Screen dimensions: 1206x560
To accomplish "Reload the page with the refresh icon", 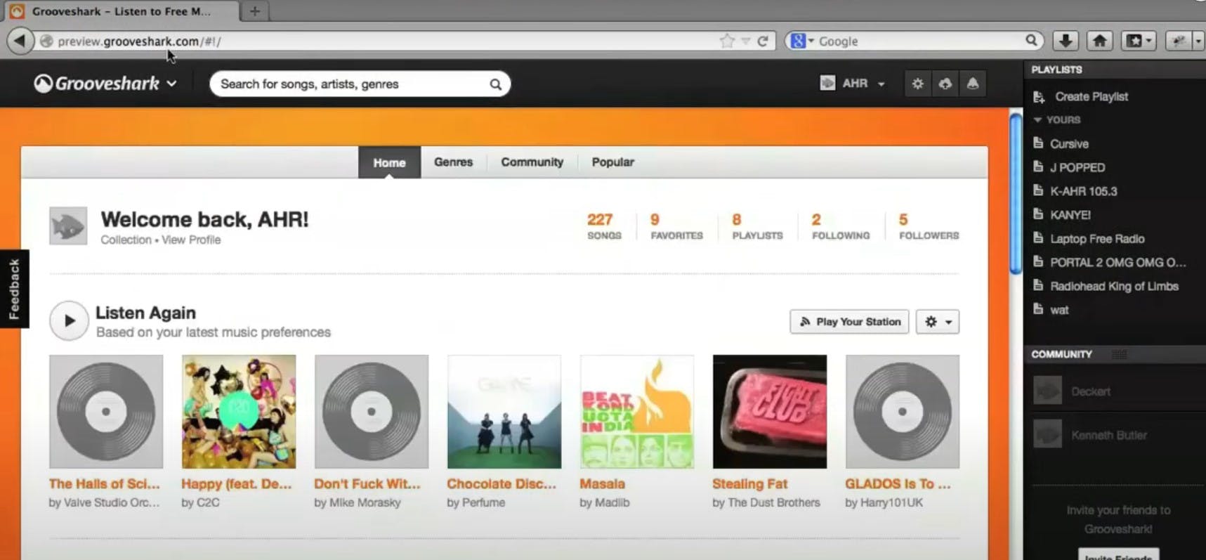I will [763, 41].
